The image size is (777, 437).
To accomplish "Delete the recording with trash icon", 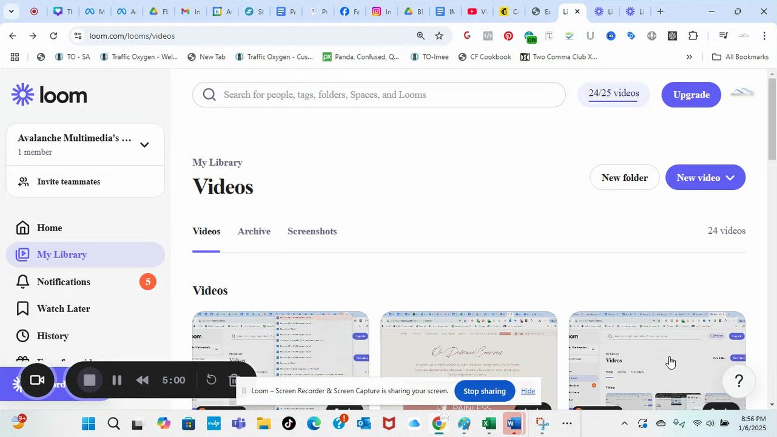I will (234, 380).
